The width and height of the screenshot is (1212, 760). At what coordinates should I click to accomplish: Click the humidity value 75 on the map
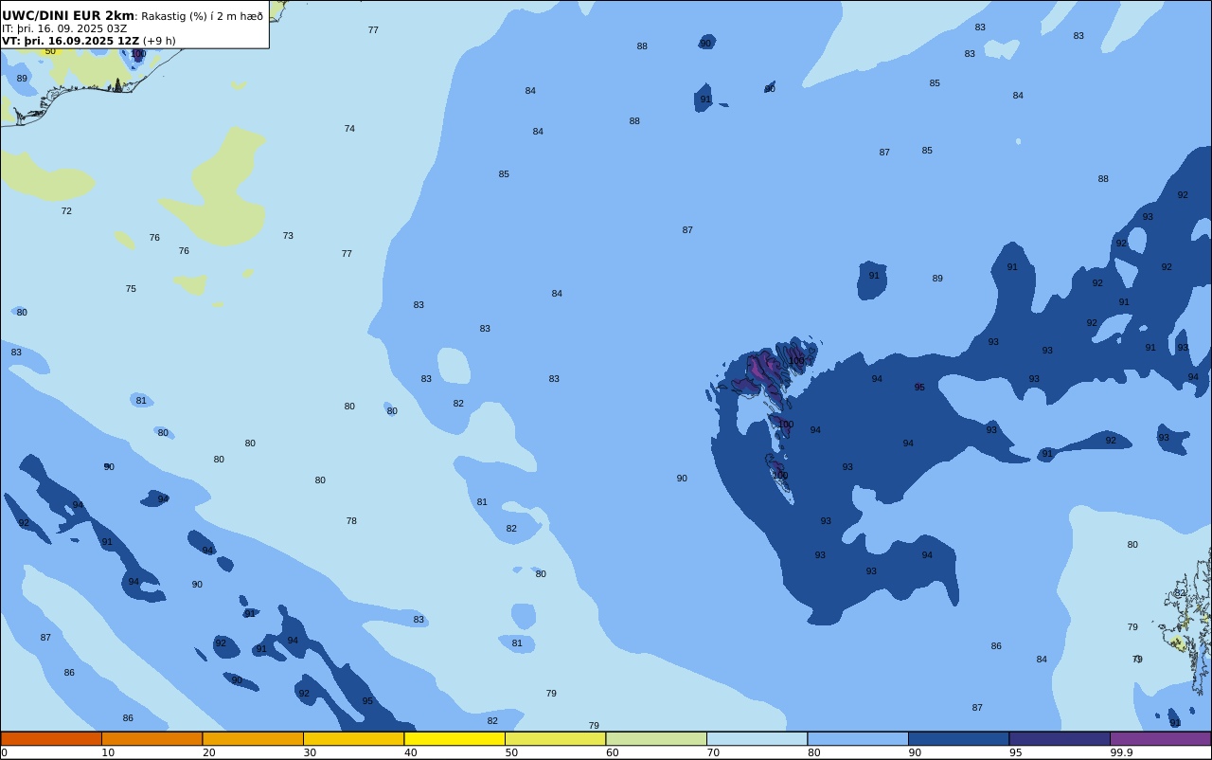click(x=131, y=289)
